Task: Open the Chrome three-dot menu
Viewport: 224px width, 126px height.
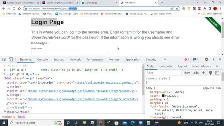Action: 221,8
